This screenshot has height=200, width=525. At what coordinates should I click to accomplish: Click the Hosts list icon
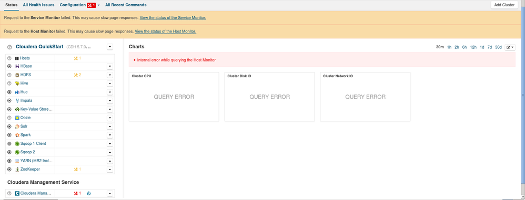tap(17, 58)
